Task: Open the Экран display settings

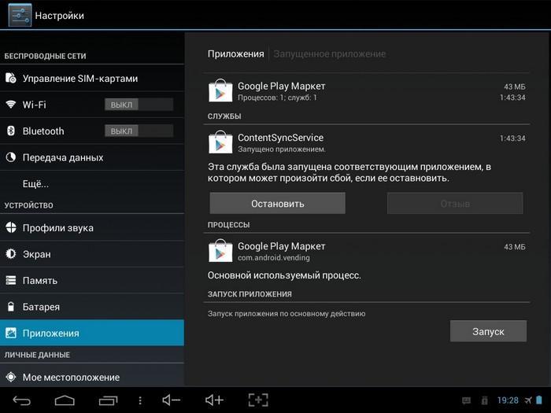Action: tap(92, 254)
